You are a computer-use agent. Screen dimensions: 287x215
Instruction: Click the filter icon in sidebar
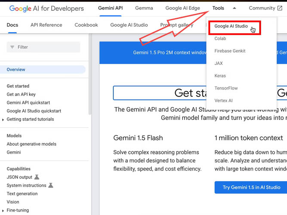(12, 47)
